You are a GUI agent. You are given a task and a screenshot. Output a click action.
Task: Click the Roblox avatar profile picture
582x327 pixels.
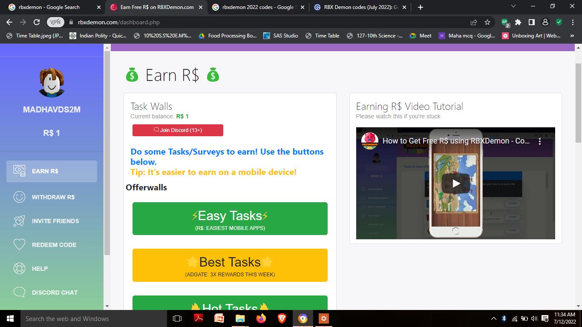tap(52, 83)
